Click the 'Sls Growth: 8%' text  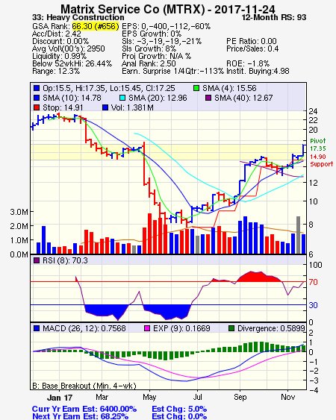click(149, 48)
